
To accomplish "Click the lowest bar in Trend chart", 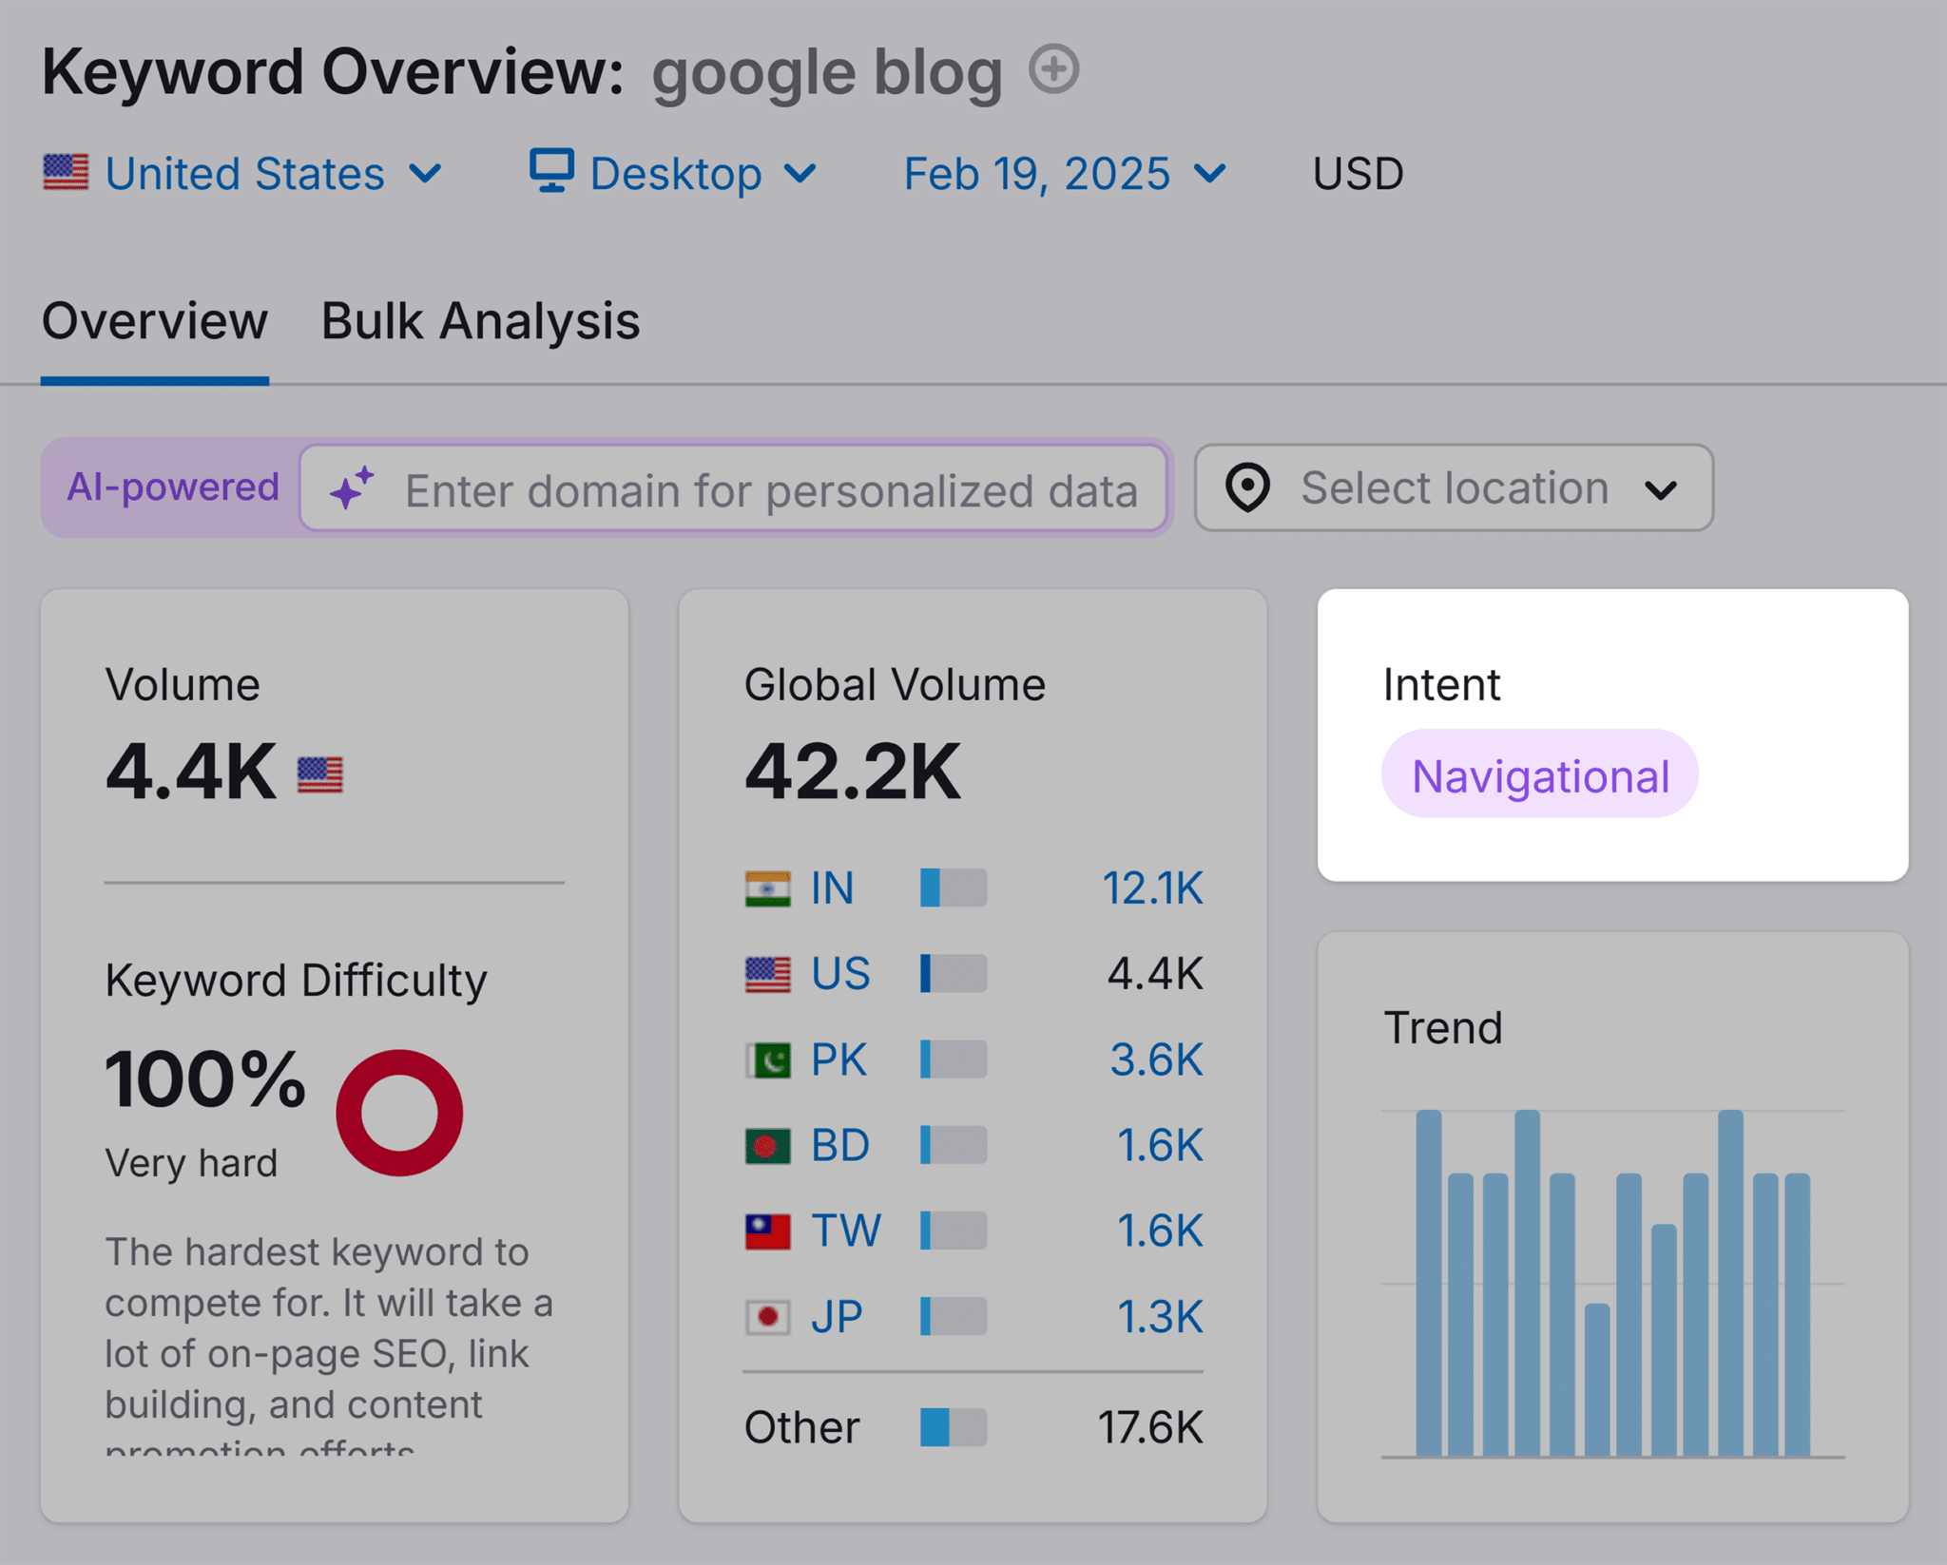I will [1597, 1380].
